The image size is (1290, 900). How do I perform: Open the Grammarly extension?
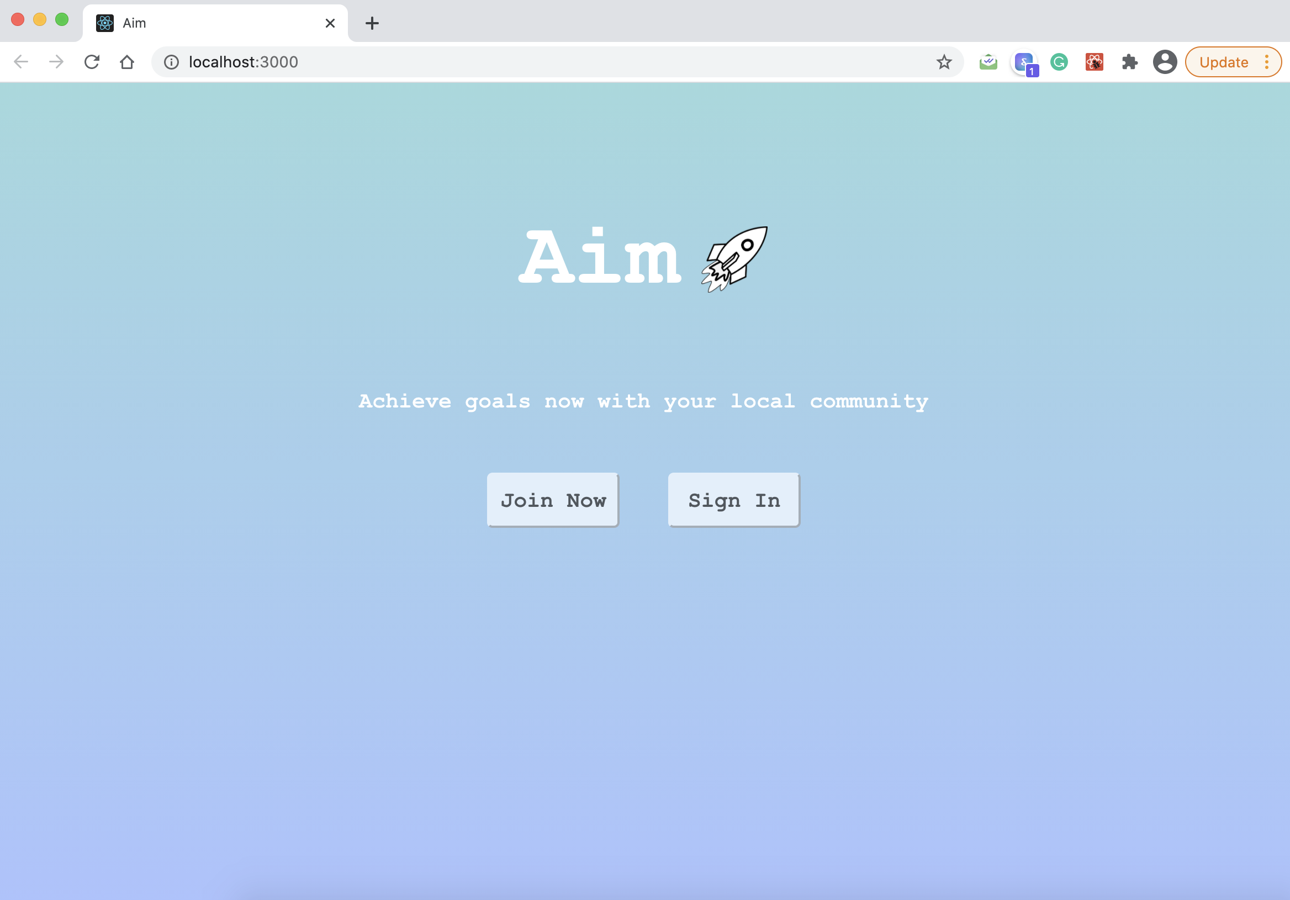[1059, 62]
